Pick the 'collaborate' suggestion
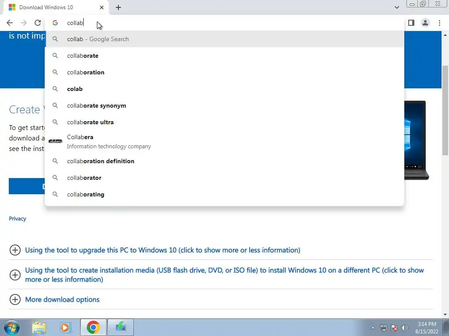This screenshot has height=336, width=449. pos(224,56)
